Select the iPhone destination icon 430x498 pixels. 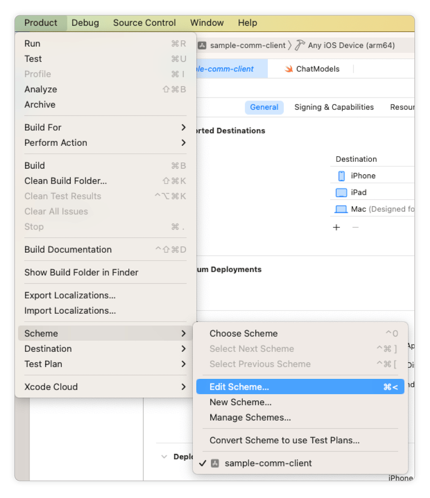coord(341,176)
